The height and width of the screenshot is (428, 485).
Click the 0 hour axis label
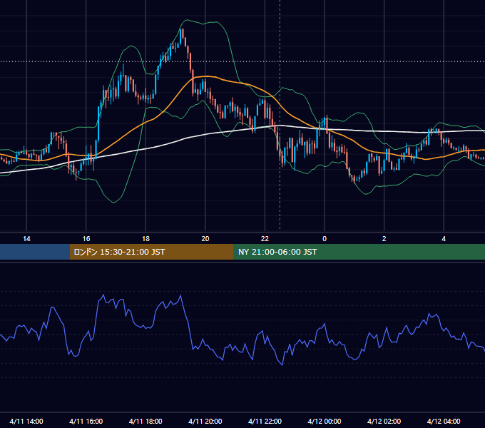pos(325,239)
